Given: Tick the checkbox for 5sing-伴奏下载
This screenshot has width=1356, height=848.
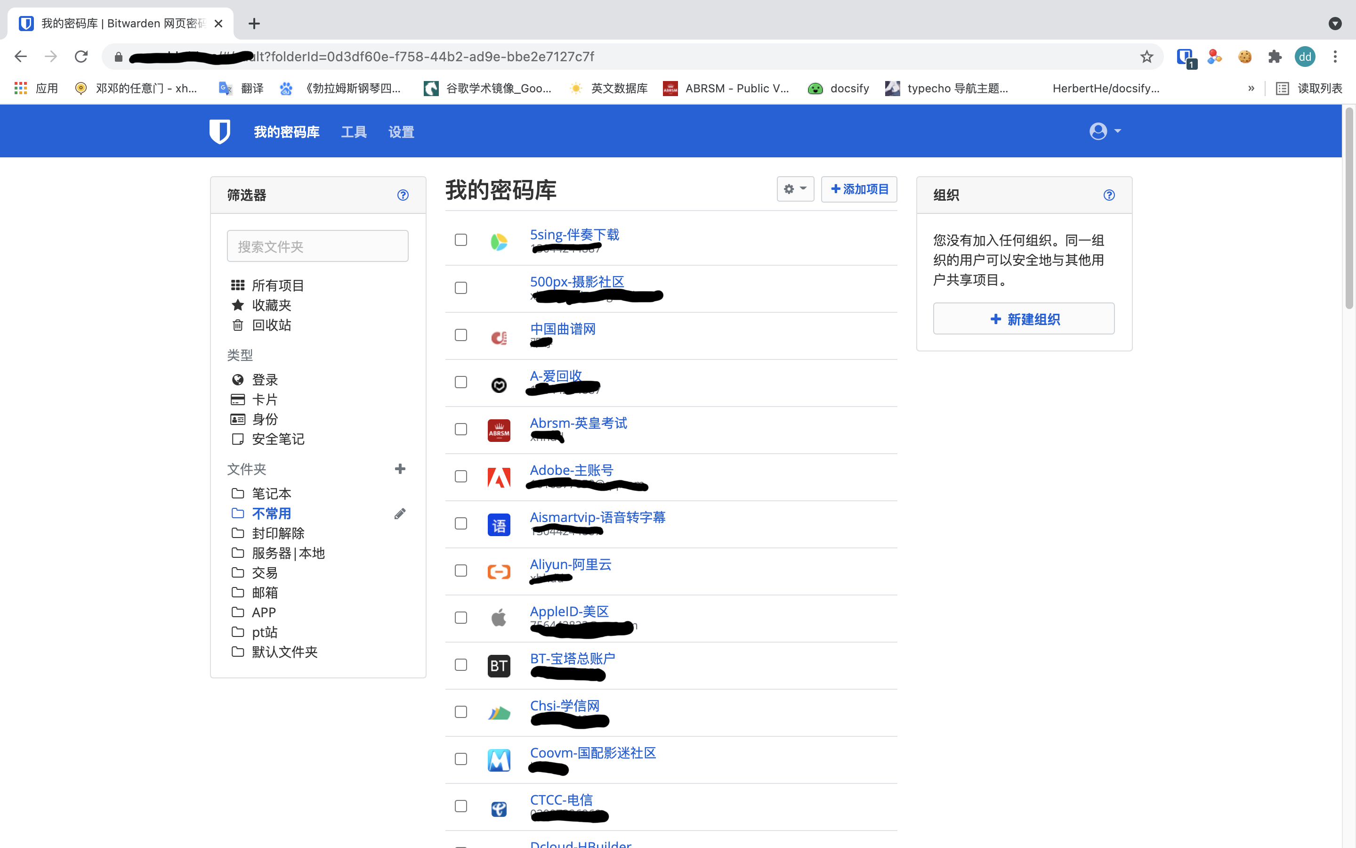Looking at the screenshot, I should pyautogui.click(x=460, y=240).
